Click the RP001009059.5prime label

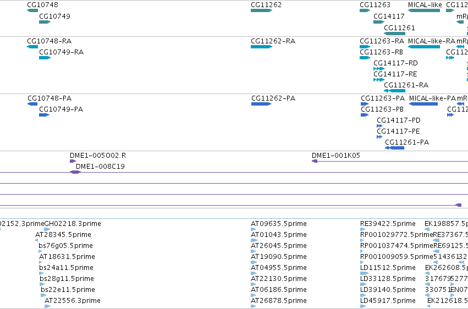coord(397,257)
